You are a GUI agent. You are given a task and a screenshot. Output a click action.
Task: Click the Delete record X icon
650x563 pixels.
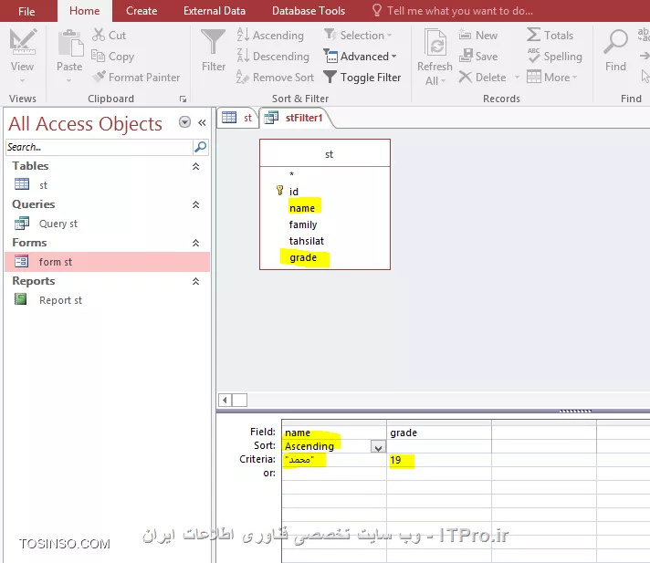pyautogui.click(x=466, y=77)
